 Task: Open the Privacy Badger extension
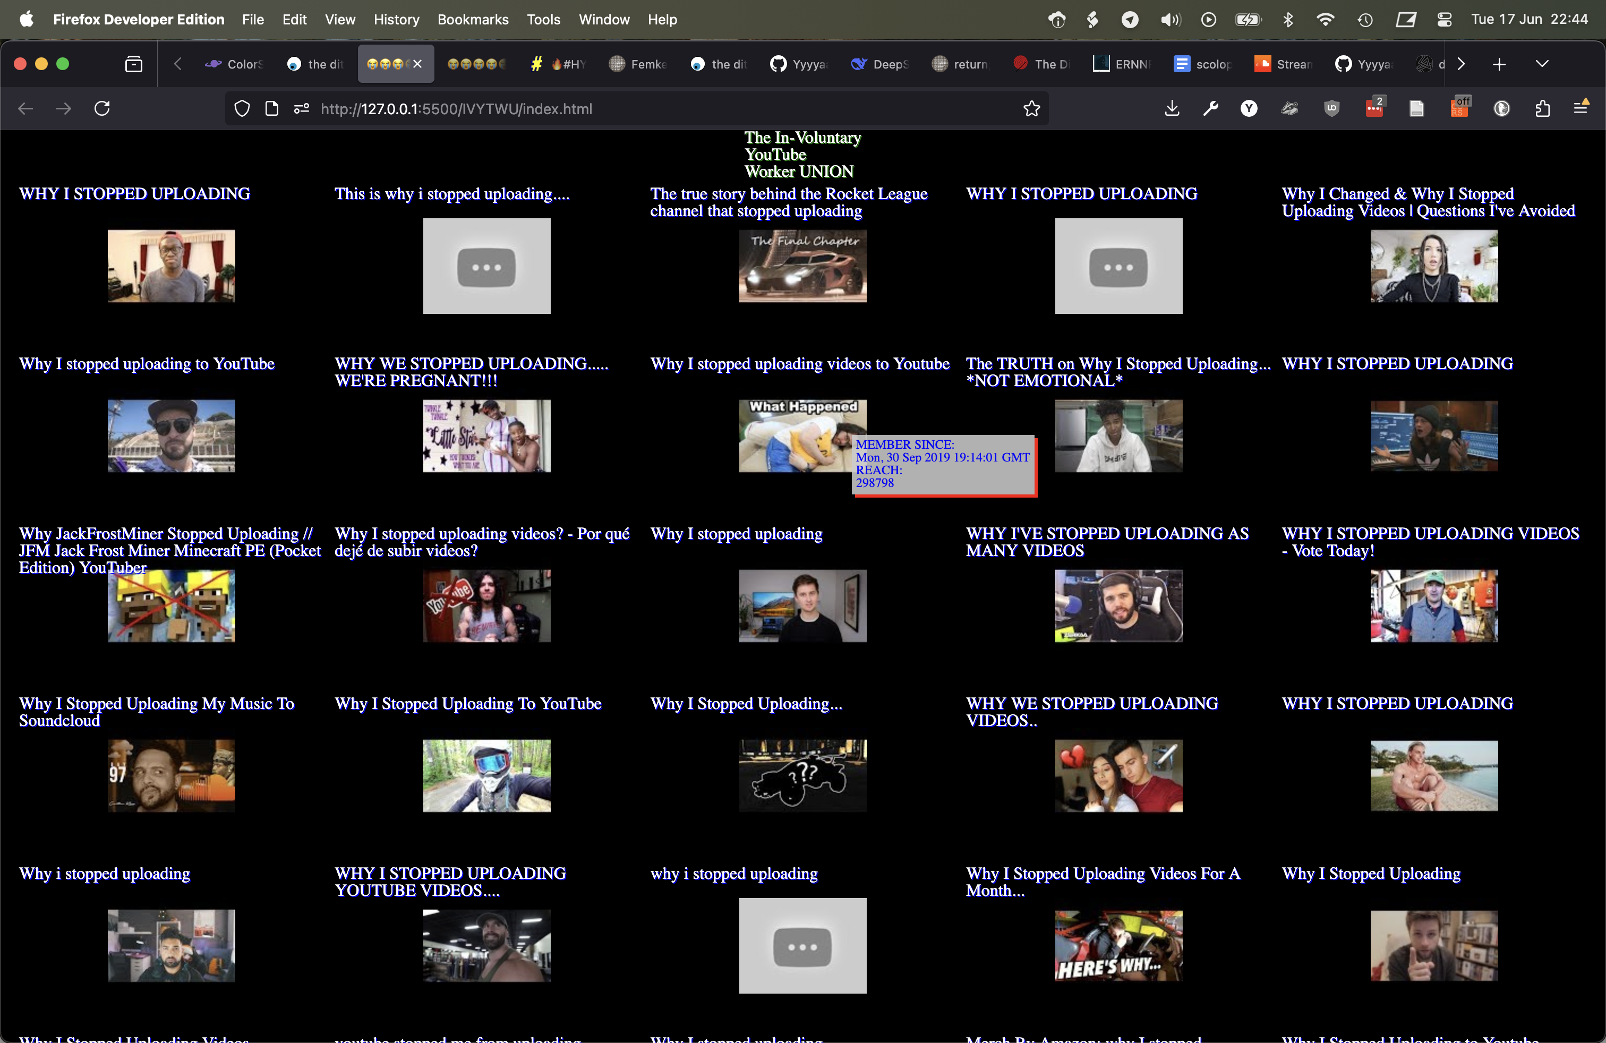pyautogui.click(x=1290, y=108)
